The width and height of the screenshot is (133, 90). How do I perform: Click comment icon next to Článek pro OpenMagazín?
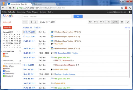pyautogui.click(x=79, y=65)
